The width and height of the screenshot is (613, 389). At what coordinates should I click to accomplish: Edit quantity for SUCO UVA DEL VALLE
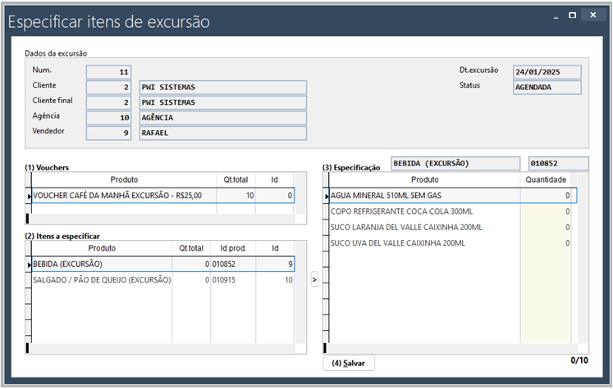click(546, 243)
